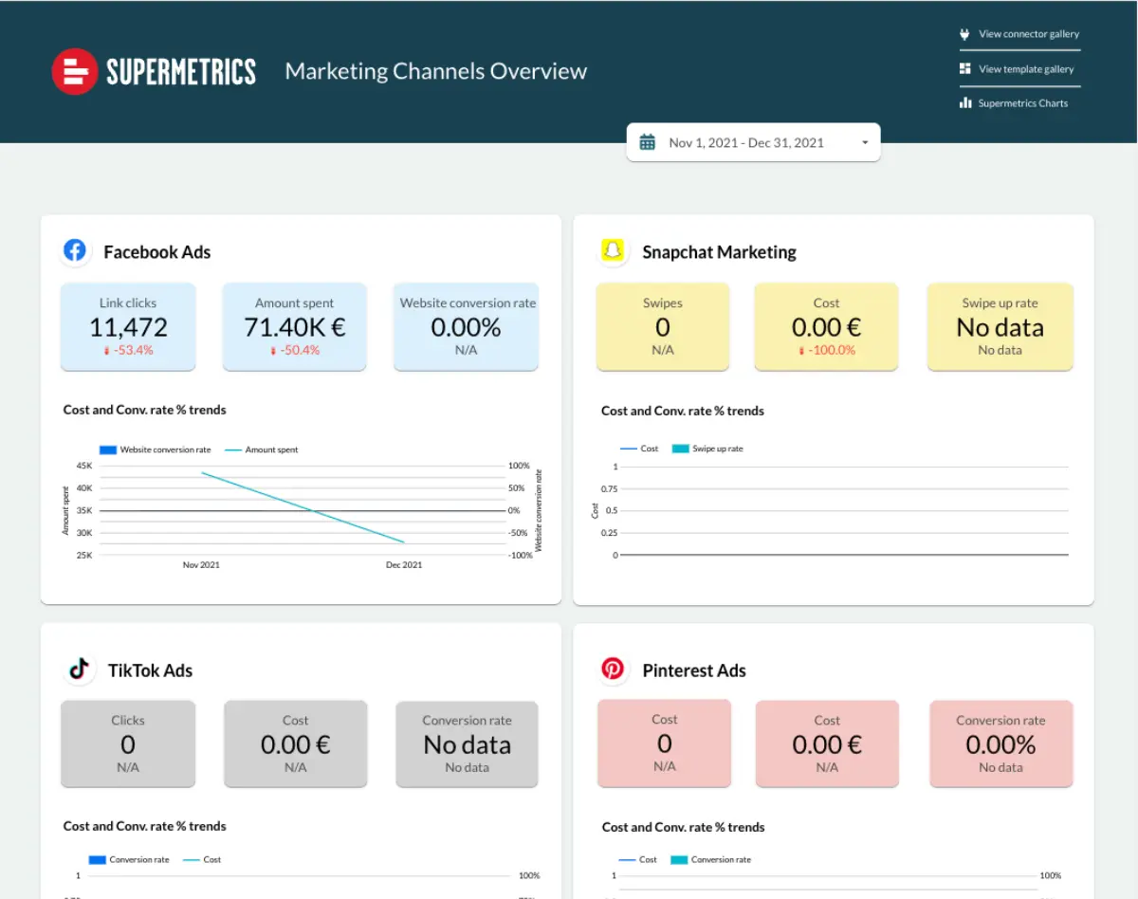This screenshot has width=1138, height=899.
Task: Select the TikTok Cost 0.00 € scorecard
Action: tap(295, 743)
